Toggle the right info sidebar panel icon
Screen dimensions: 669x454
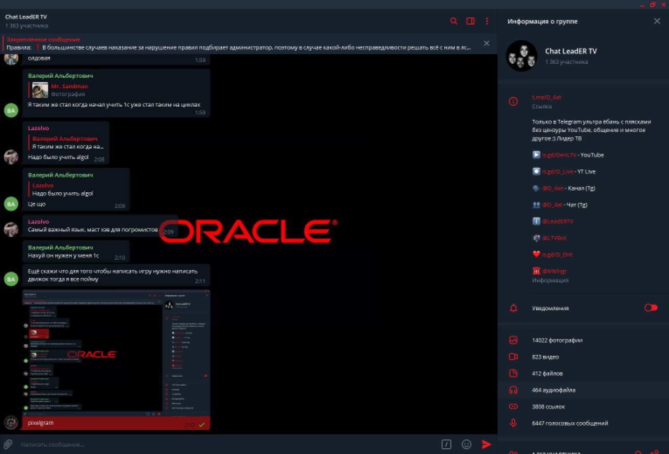tap(470, 21)
